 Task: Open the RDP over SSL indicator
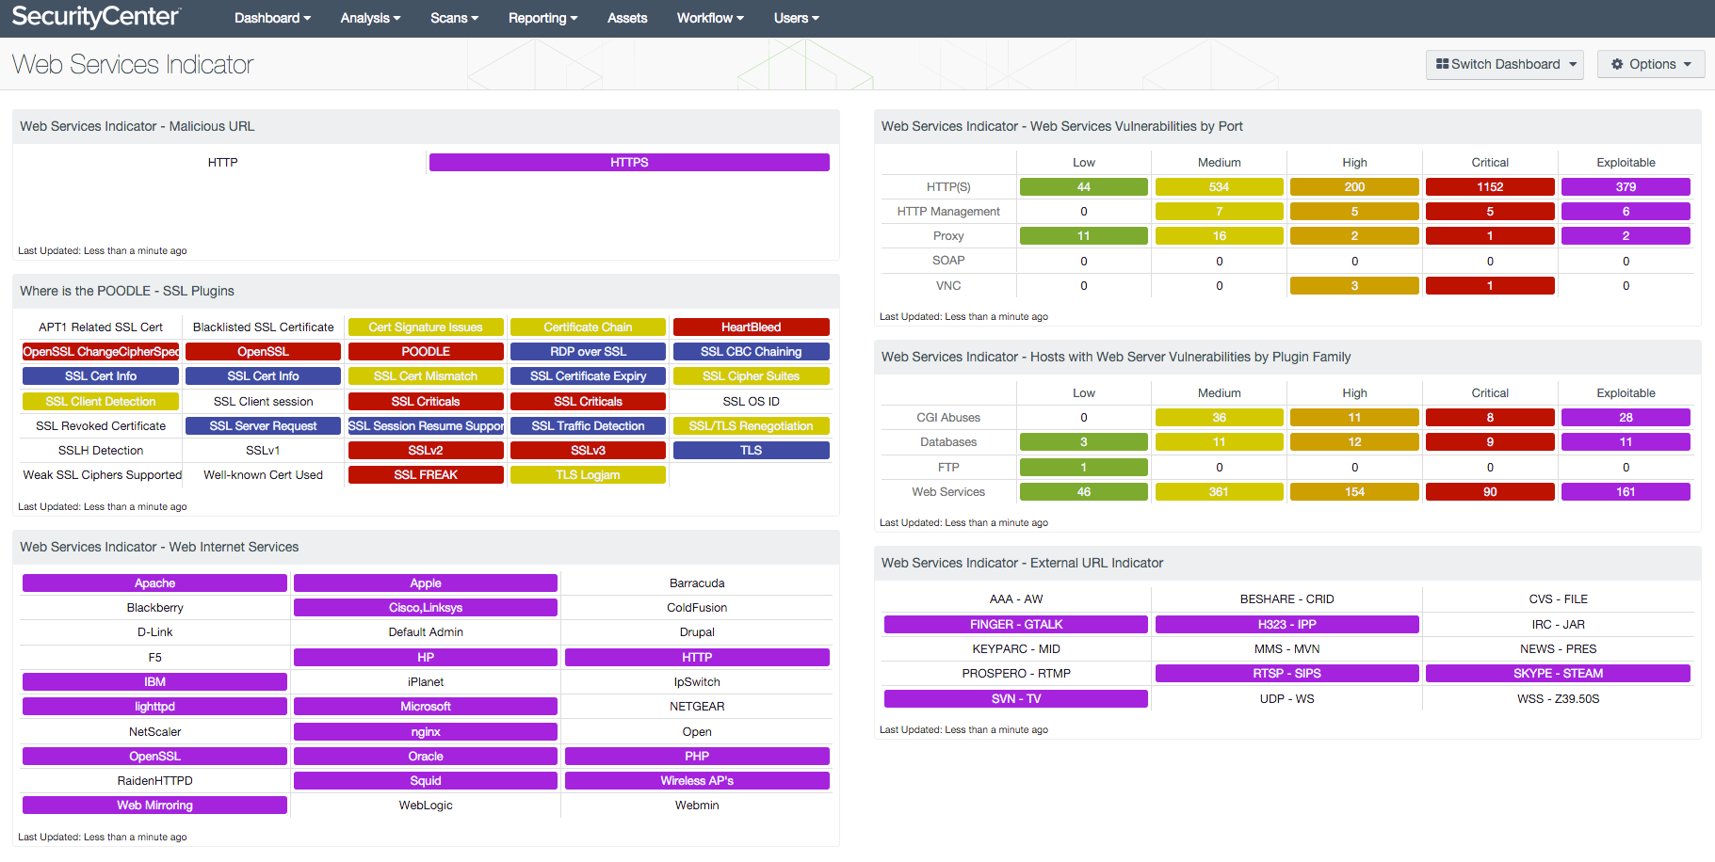588,352
